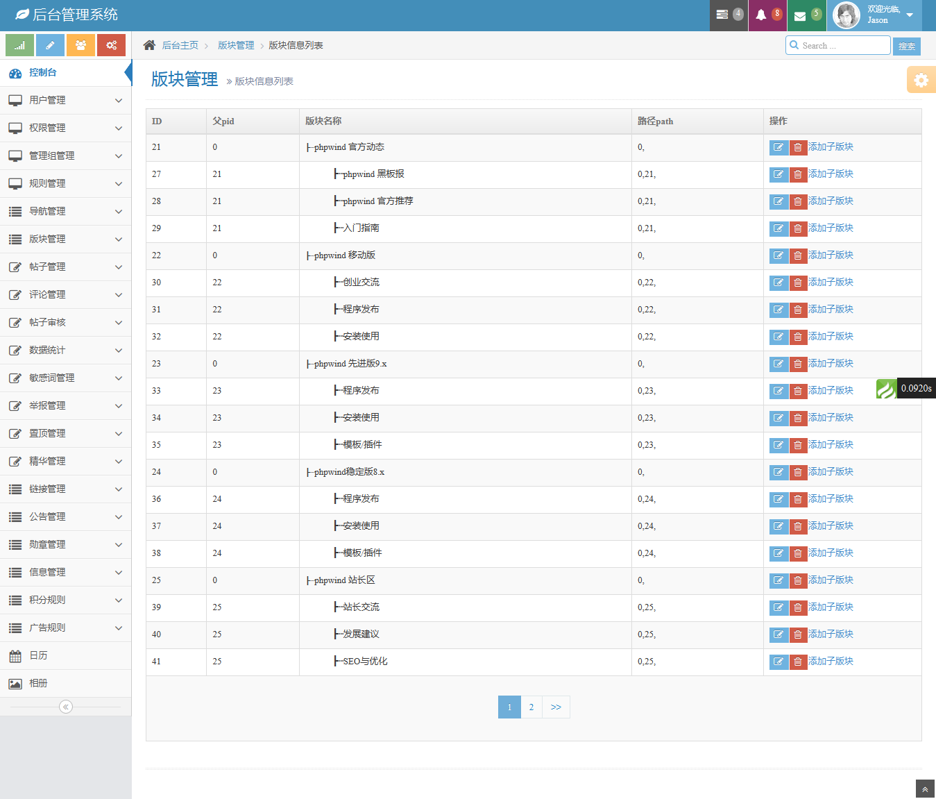This screenshot has width=936, height=799.
Task: Go to page 2 of list
Action: (531, 707)
